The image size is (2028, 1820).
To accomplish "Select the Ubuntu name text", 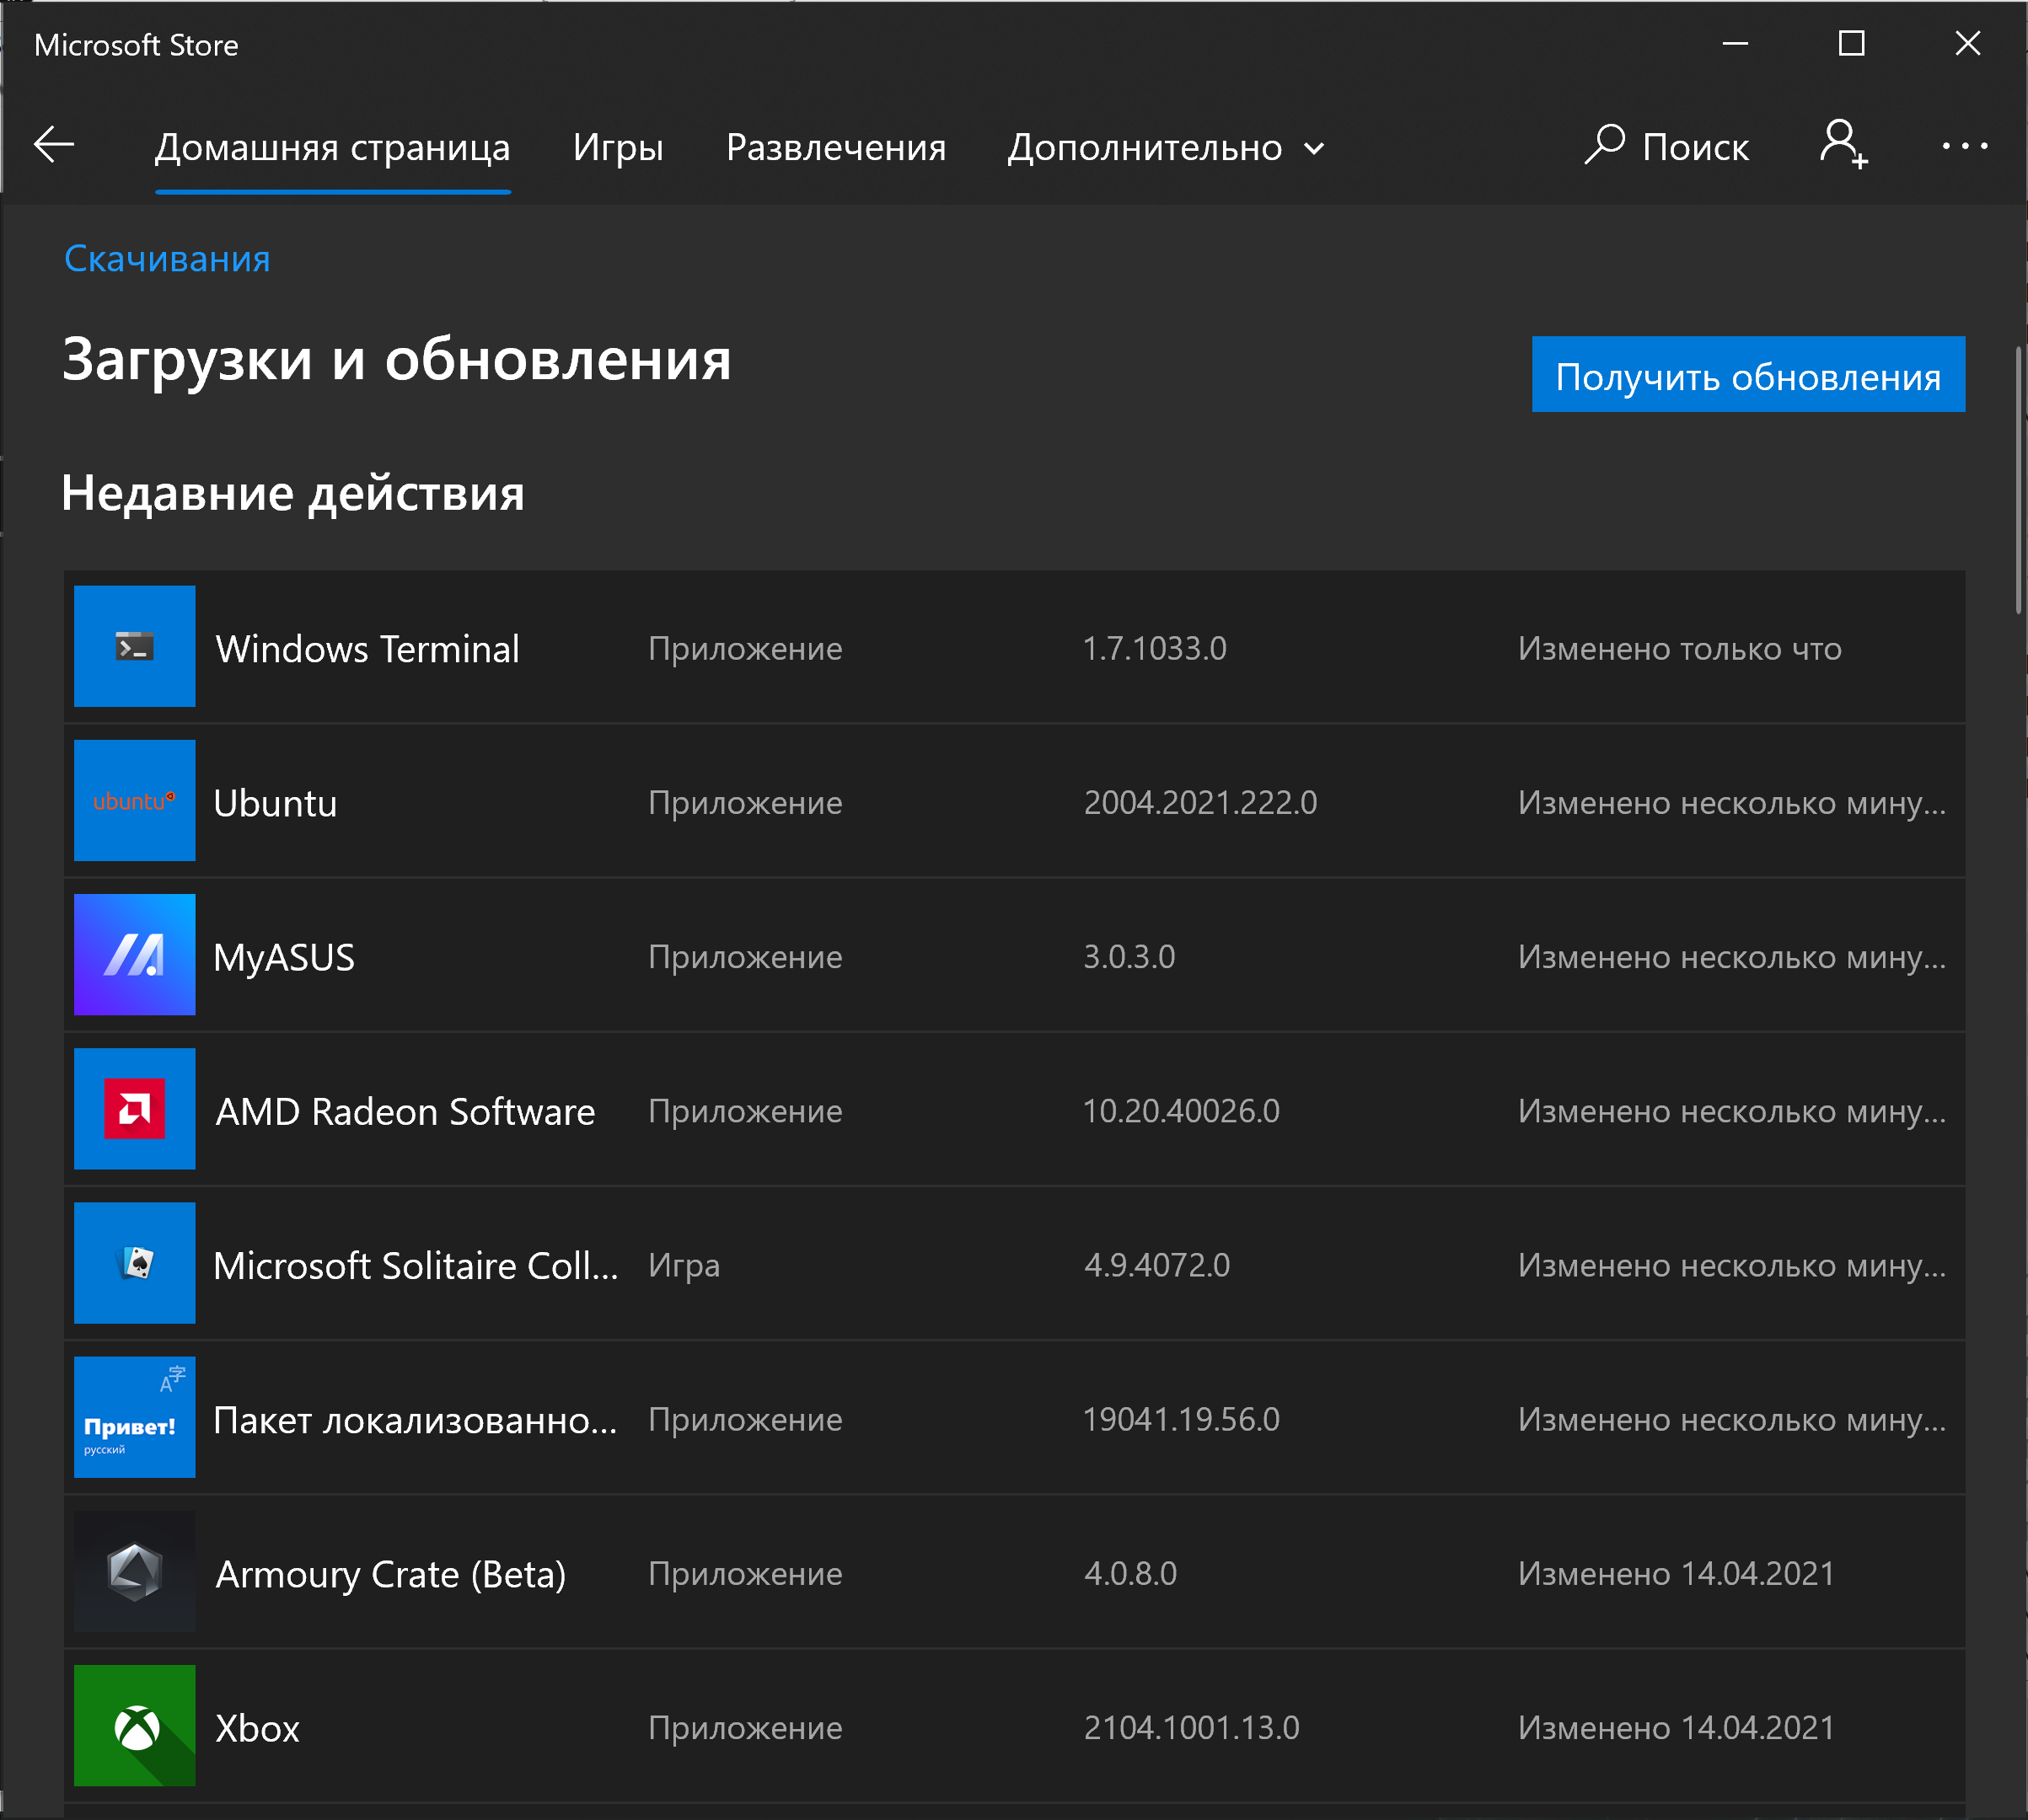I will [x=275, y=803].
